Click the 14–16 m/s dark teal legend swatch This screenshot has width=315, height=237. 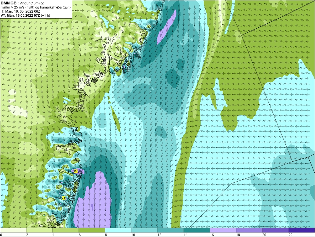click(197, 230)
